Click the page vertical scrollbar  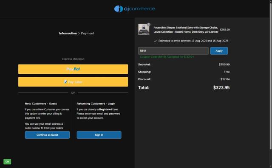tap(270, 76)
